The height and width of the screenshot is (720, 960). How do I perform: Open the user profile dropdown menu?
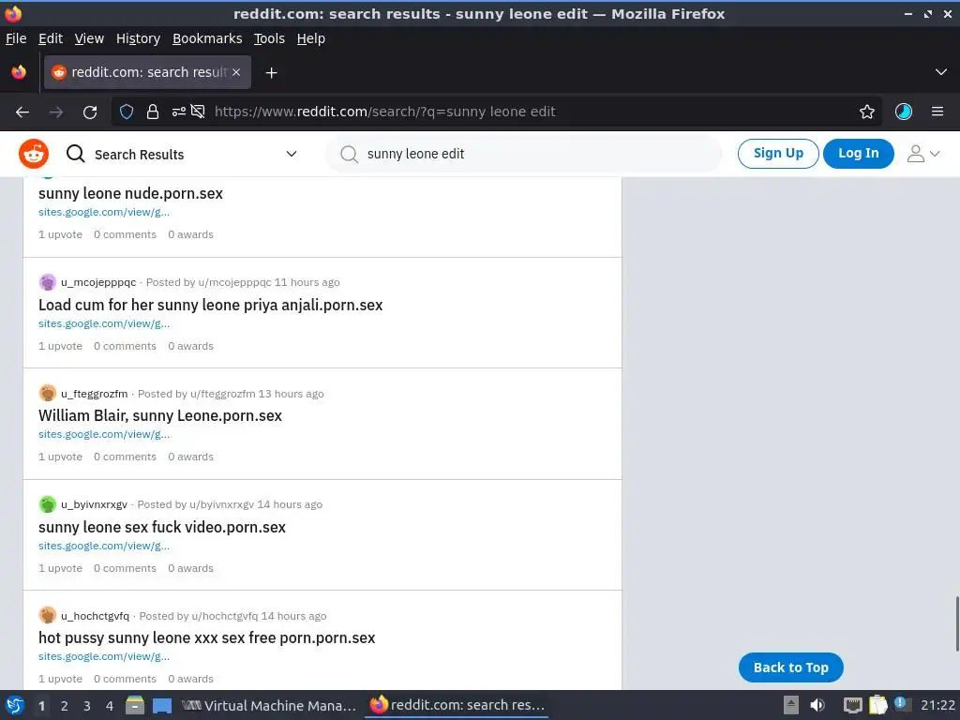[923, 154]
